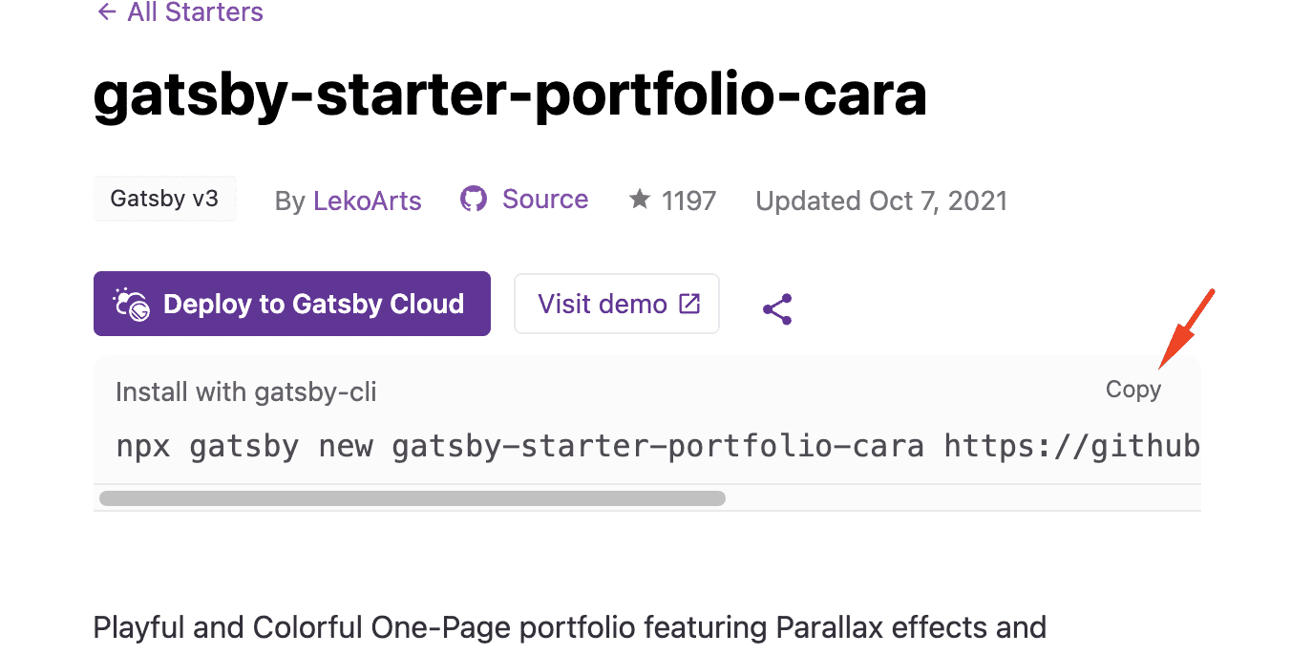Image resolution: width=1291 pixels, height=655 pixels.
Task: Open the Source repository link
Action: pos(544,199)
